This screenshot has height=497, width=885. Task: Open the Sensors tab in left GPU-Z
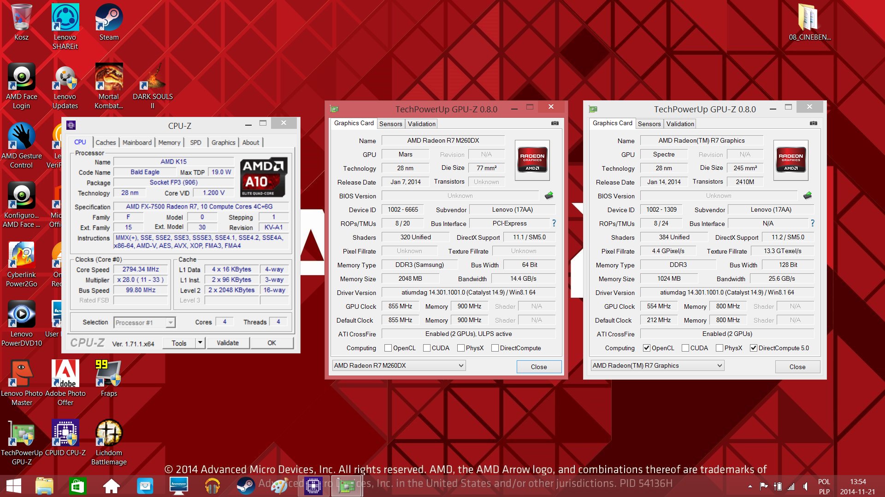(x=390, y=124)
